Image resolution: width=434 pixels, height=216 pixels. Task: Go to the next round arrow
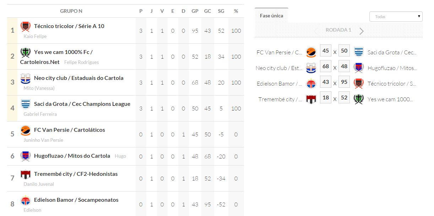coord(362,31)
